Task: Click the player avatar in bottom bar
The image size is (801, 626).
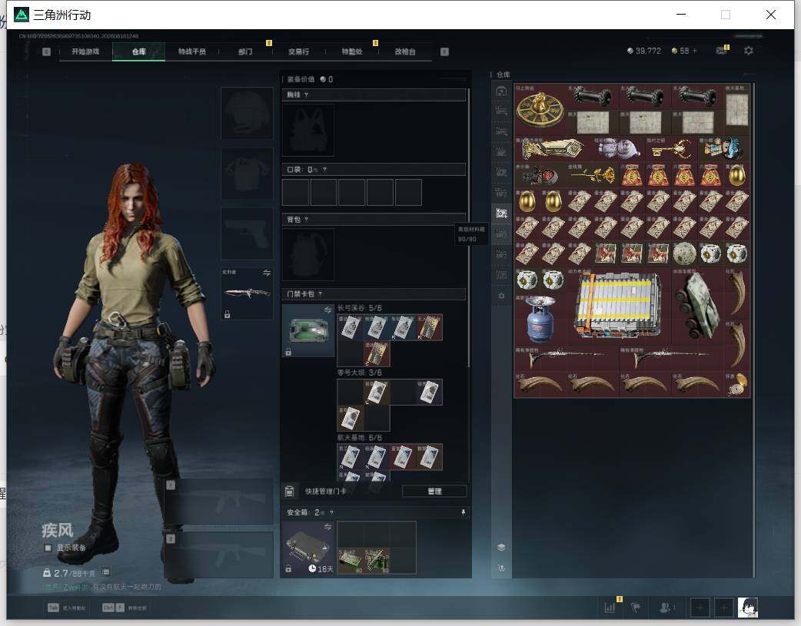Action: (747, 608)
